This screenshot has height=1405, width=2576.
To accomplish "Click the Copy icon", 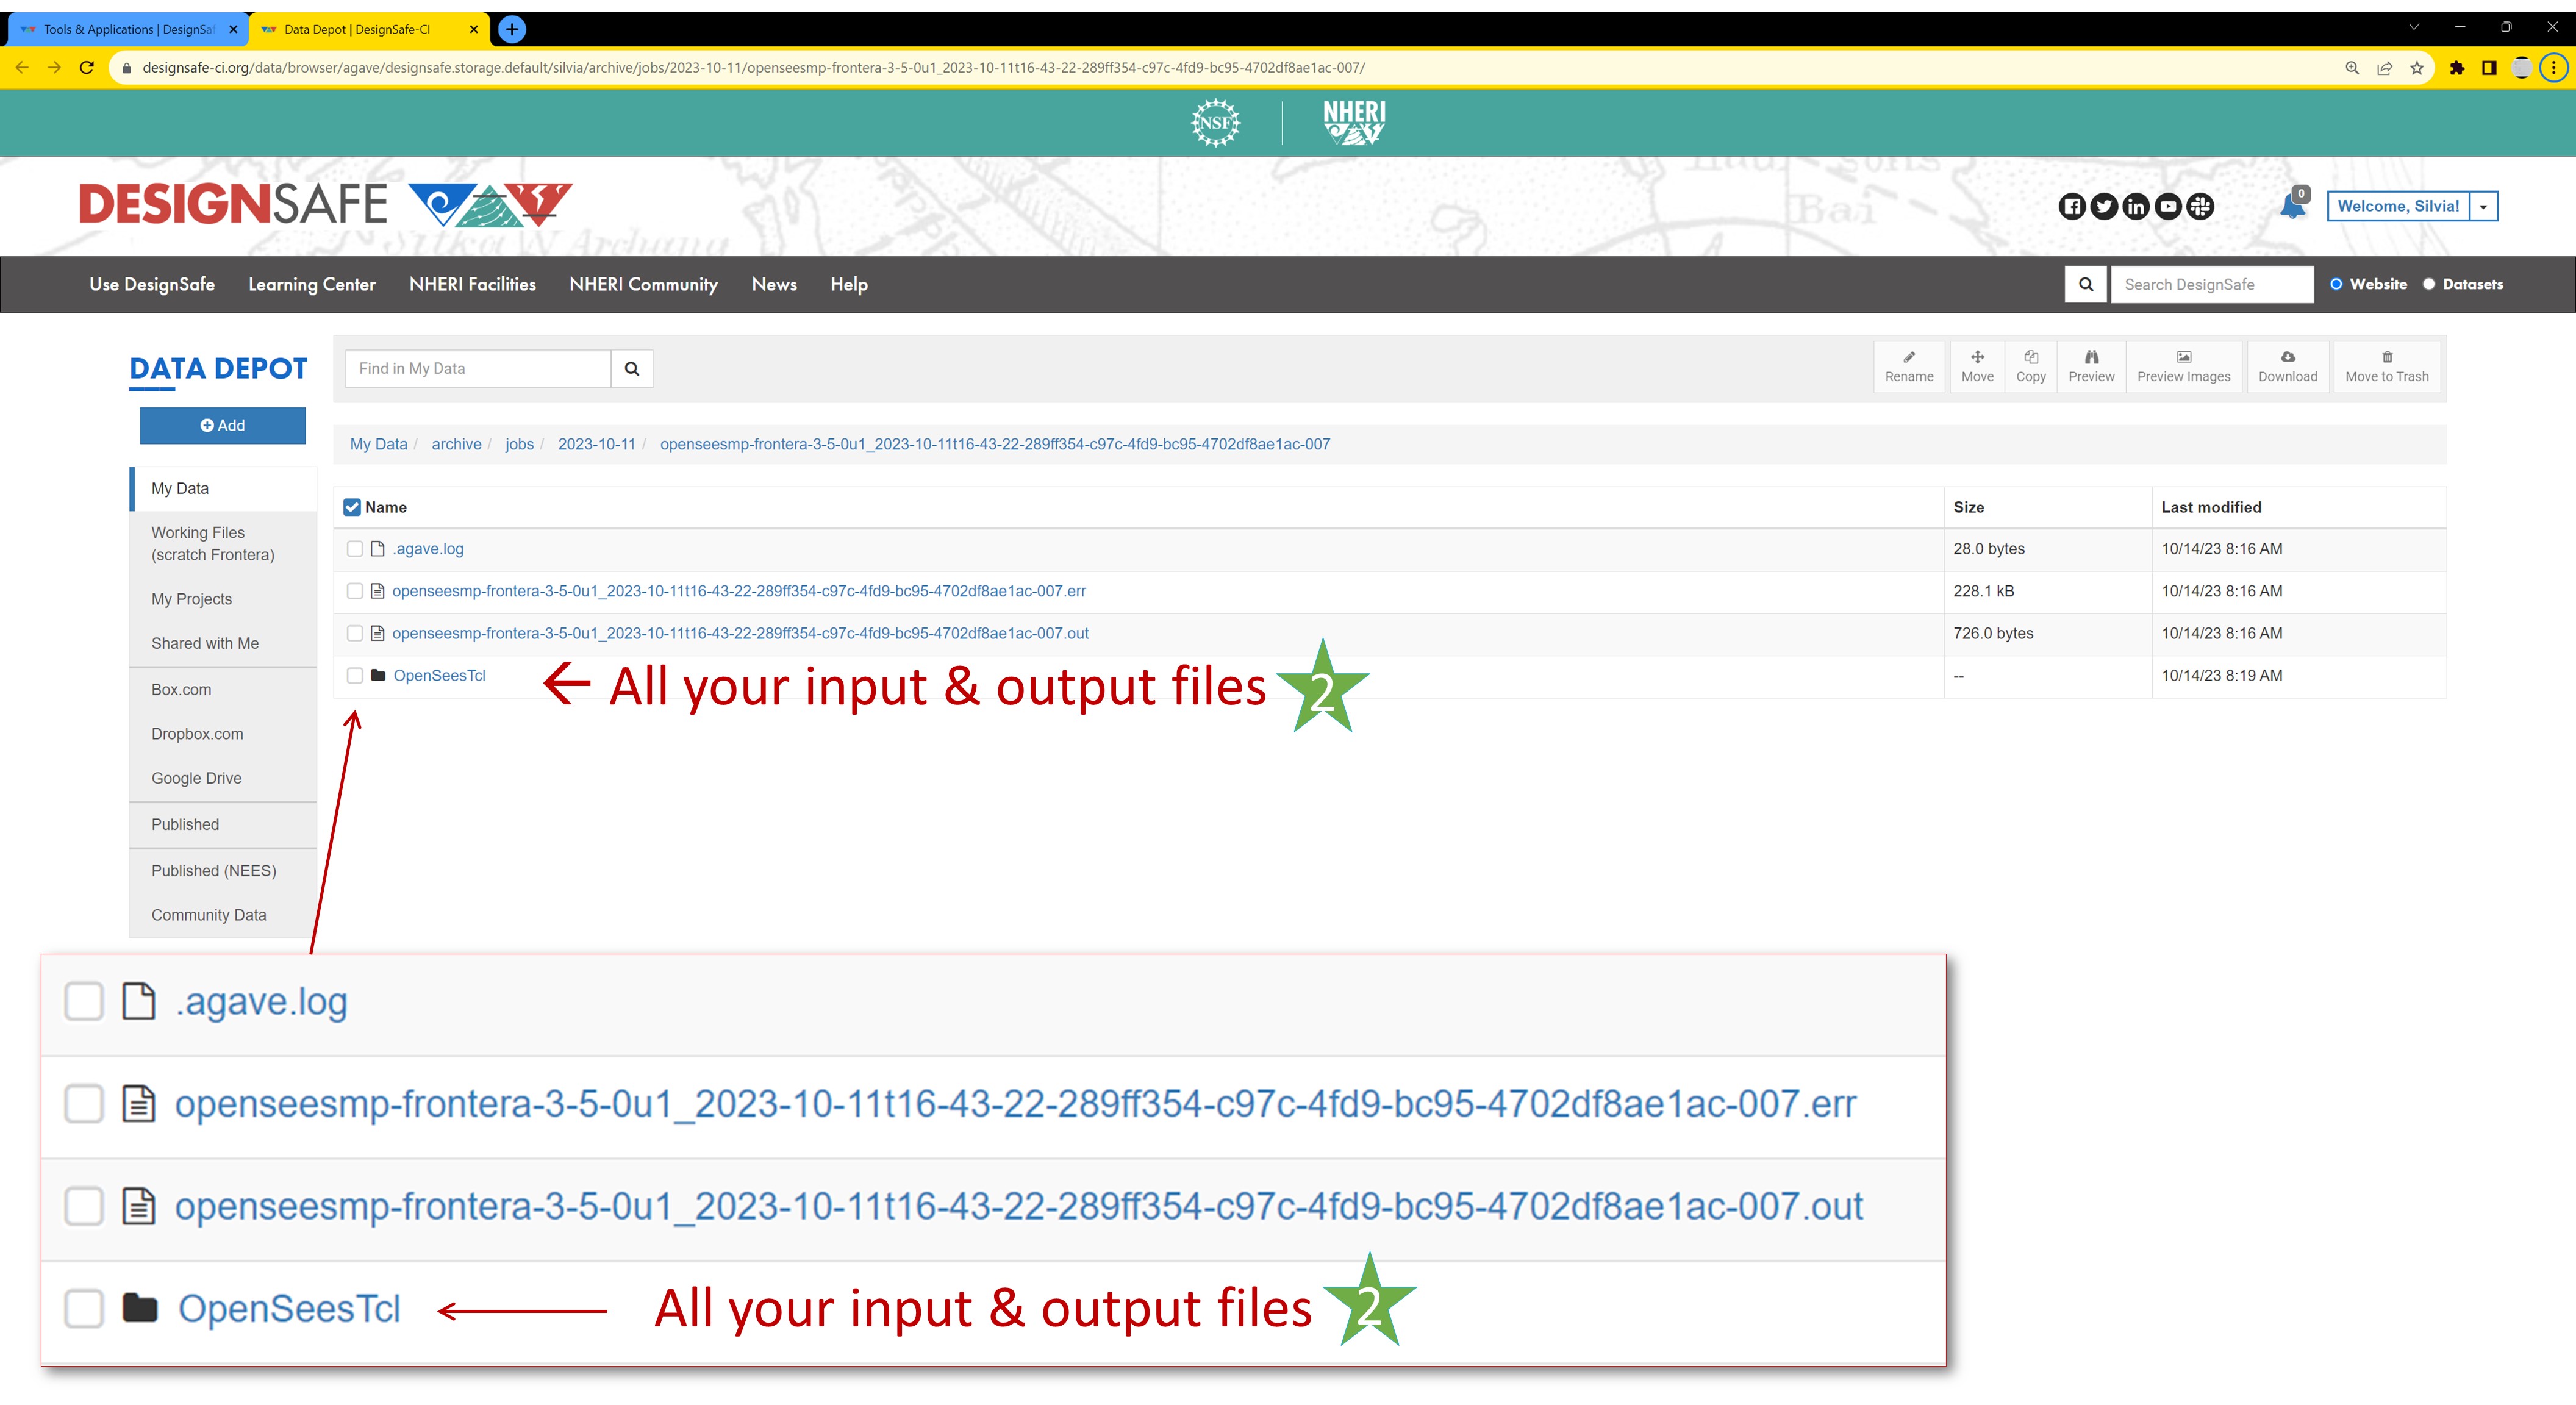I will tap(2031, 366).
